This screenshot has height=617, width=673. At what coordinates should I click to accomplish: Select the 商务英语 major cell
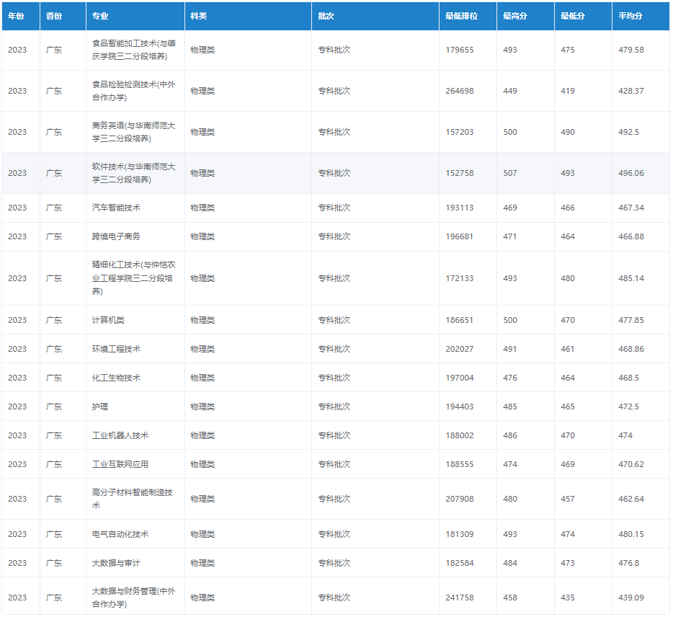[134, 132]
